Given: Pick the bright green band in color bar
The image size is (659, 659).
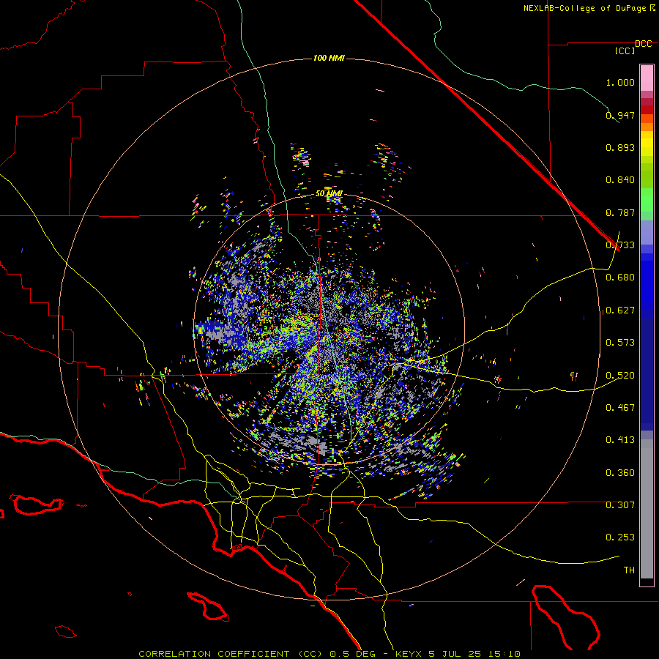Looking at the screenshot, I should 647,199.
